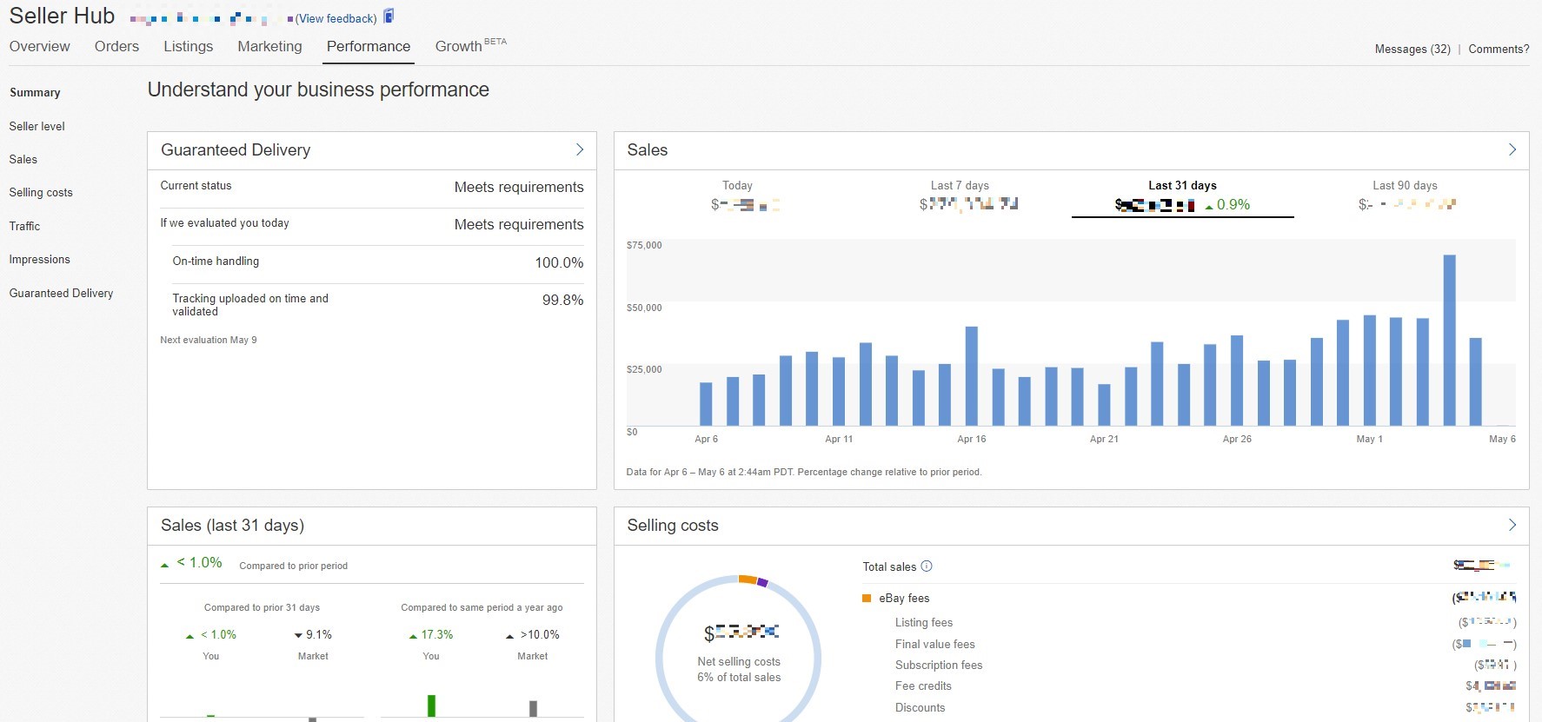Click the Selling costs card title
Screen dimensions: 1542x722
click(673, 526)
